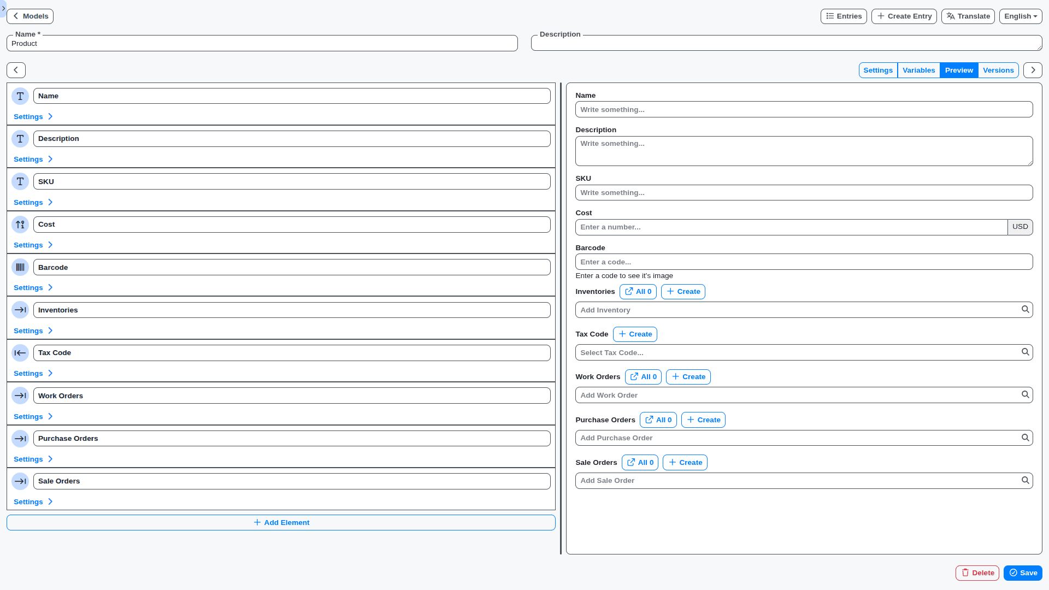The image size is (1049, 590).
Task: Click the one-way relation icon beside Tax Code
Action: pyautogui.click(x=20, y=353)
